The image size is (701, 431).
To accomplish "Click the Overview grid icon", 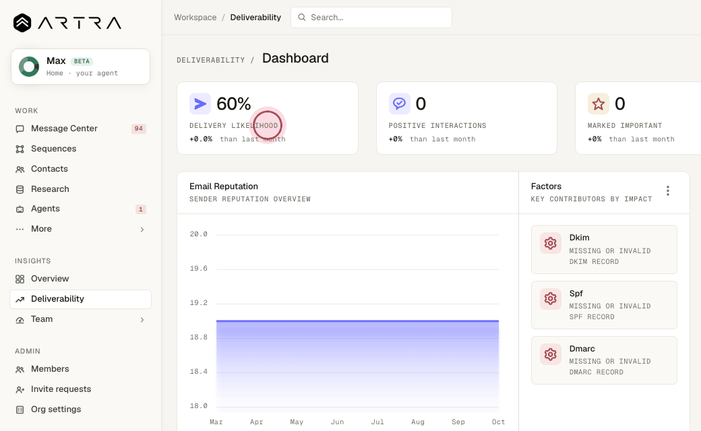I will click(20, 279).
